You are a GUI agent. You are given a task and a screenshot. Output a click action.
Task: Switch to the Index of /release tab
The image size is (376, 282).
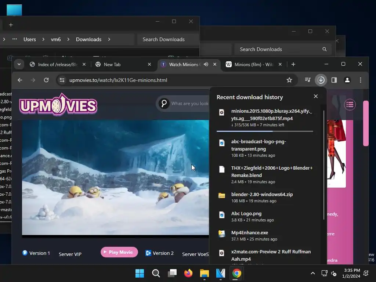pos(57,65)
